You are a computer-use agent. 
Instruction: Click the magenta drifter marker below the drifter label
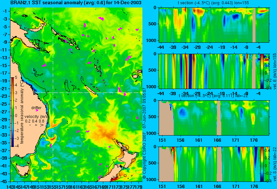click(x=37, y=110)
